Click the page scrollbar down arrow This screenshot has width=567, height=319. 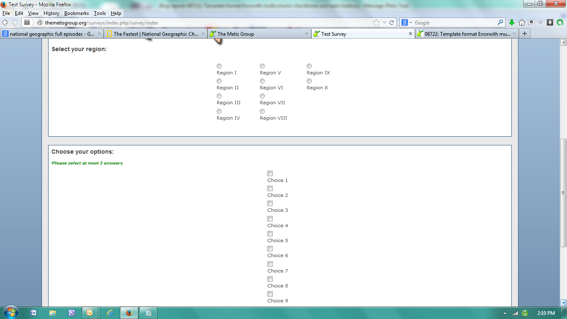click(563, 303)
